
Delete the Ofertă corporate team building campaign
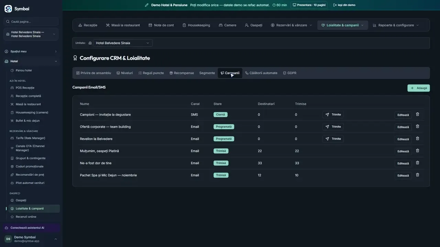(x=417, y=127)
